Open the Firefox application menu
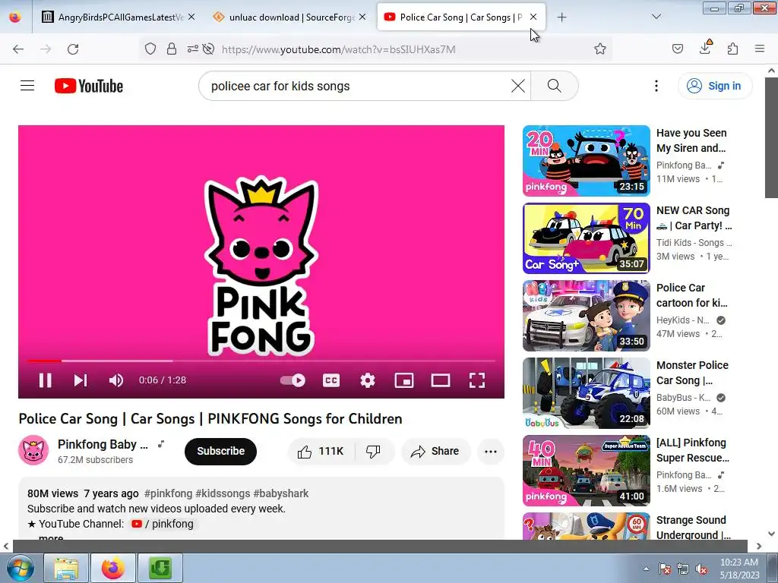 click(x=760, y=49)
